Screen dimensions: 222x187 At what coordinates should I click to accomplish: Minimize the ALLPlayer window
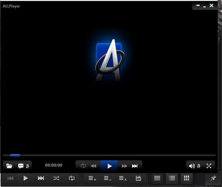tap(204, 7)
